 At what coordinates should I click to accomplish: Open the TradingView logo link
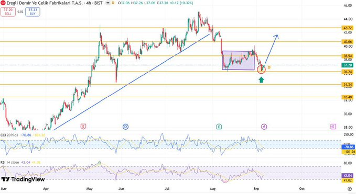pos(23,179)
